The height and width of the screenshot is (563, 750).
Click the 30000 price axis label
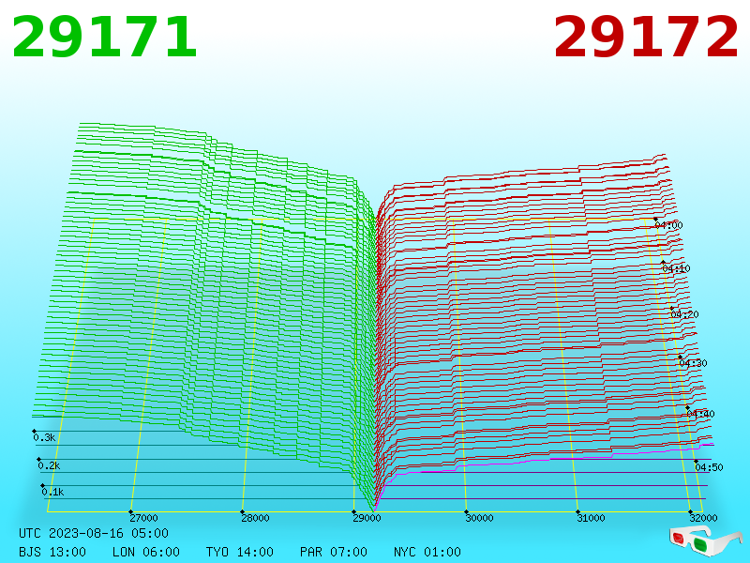[479, 518]
